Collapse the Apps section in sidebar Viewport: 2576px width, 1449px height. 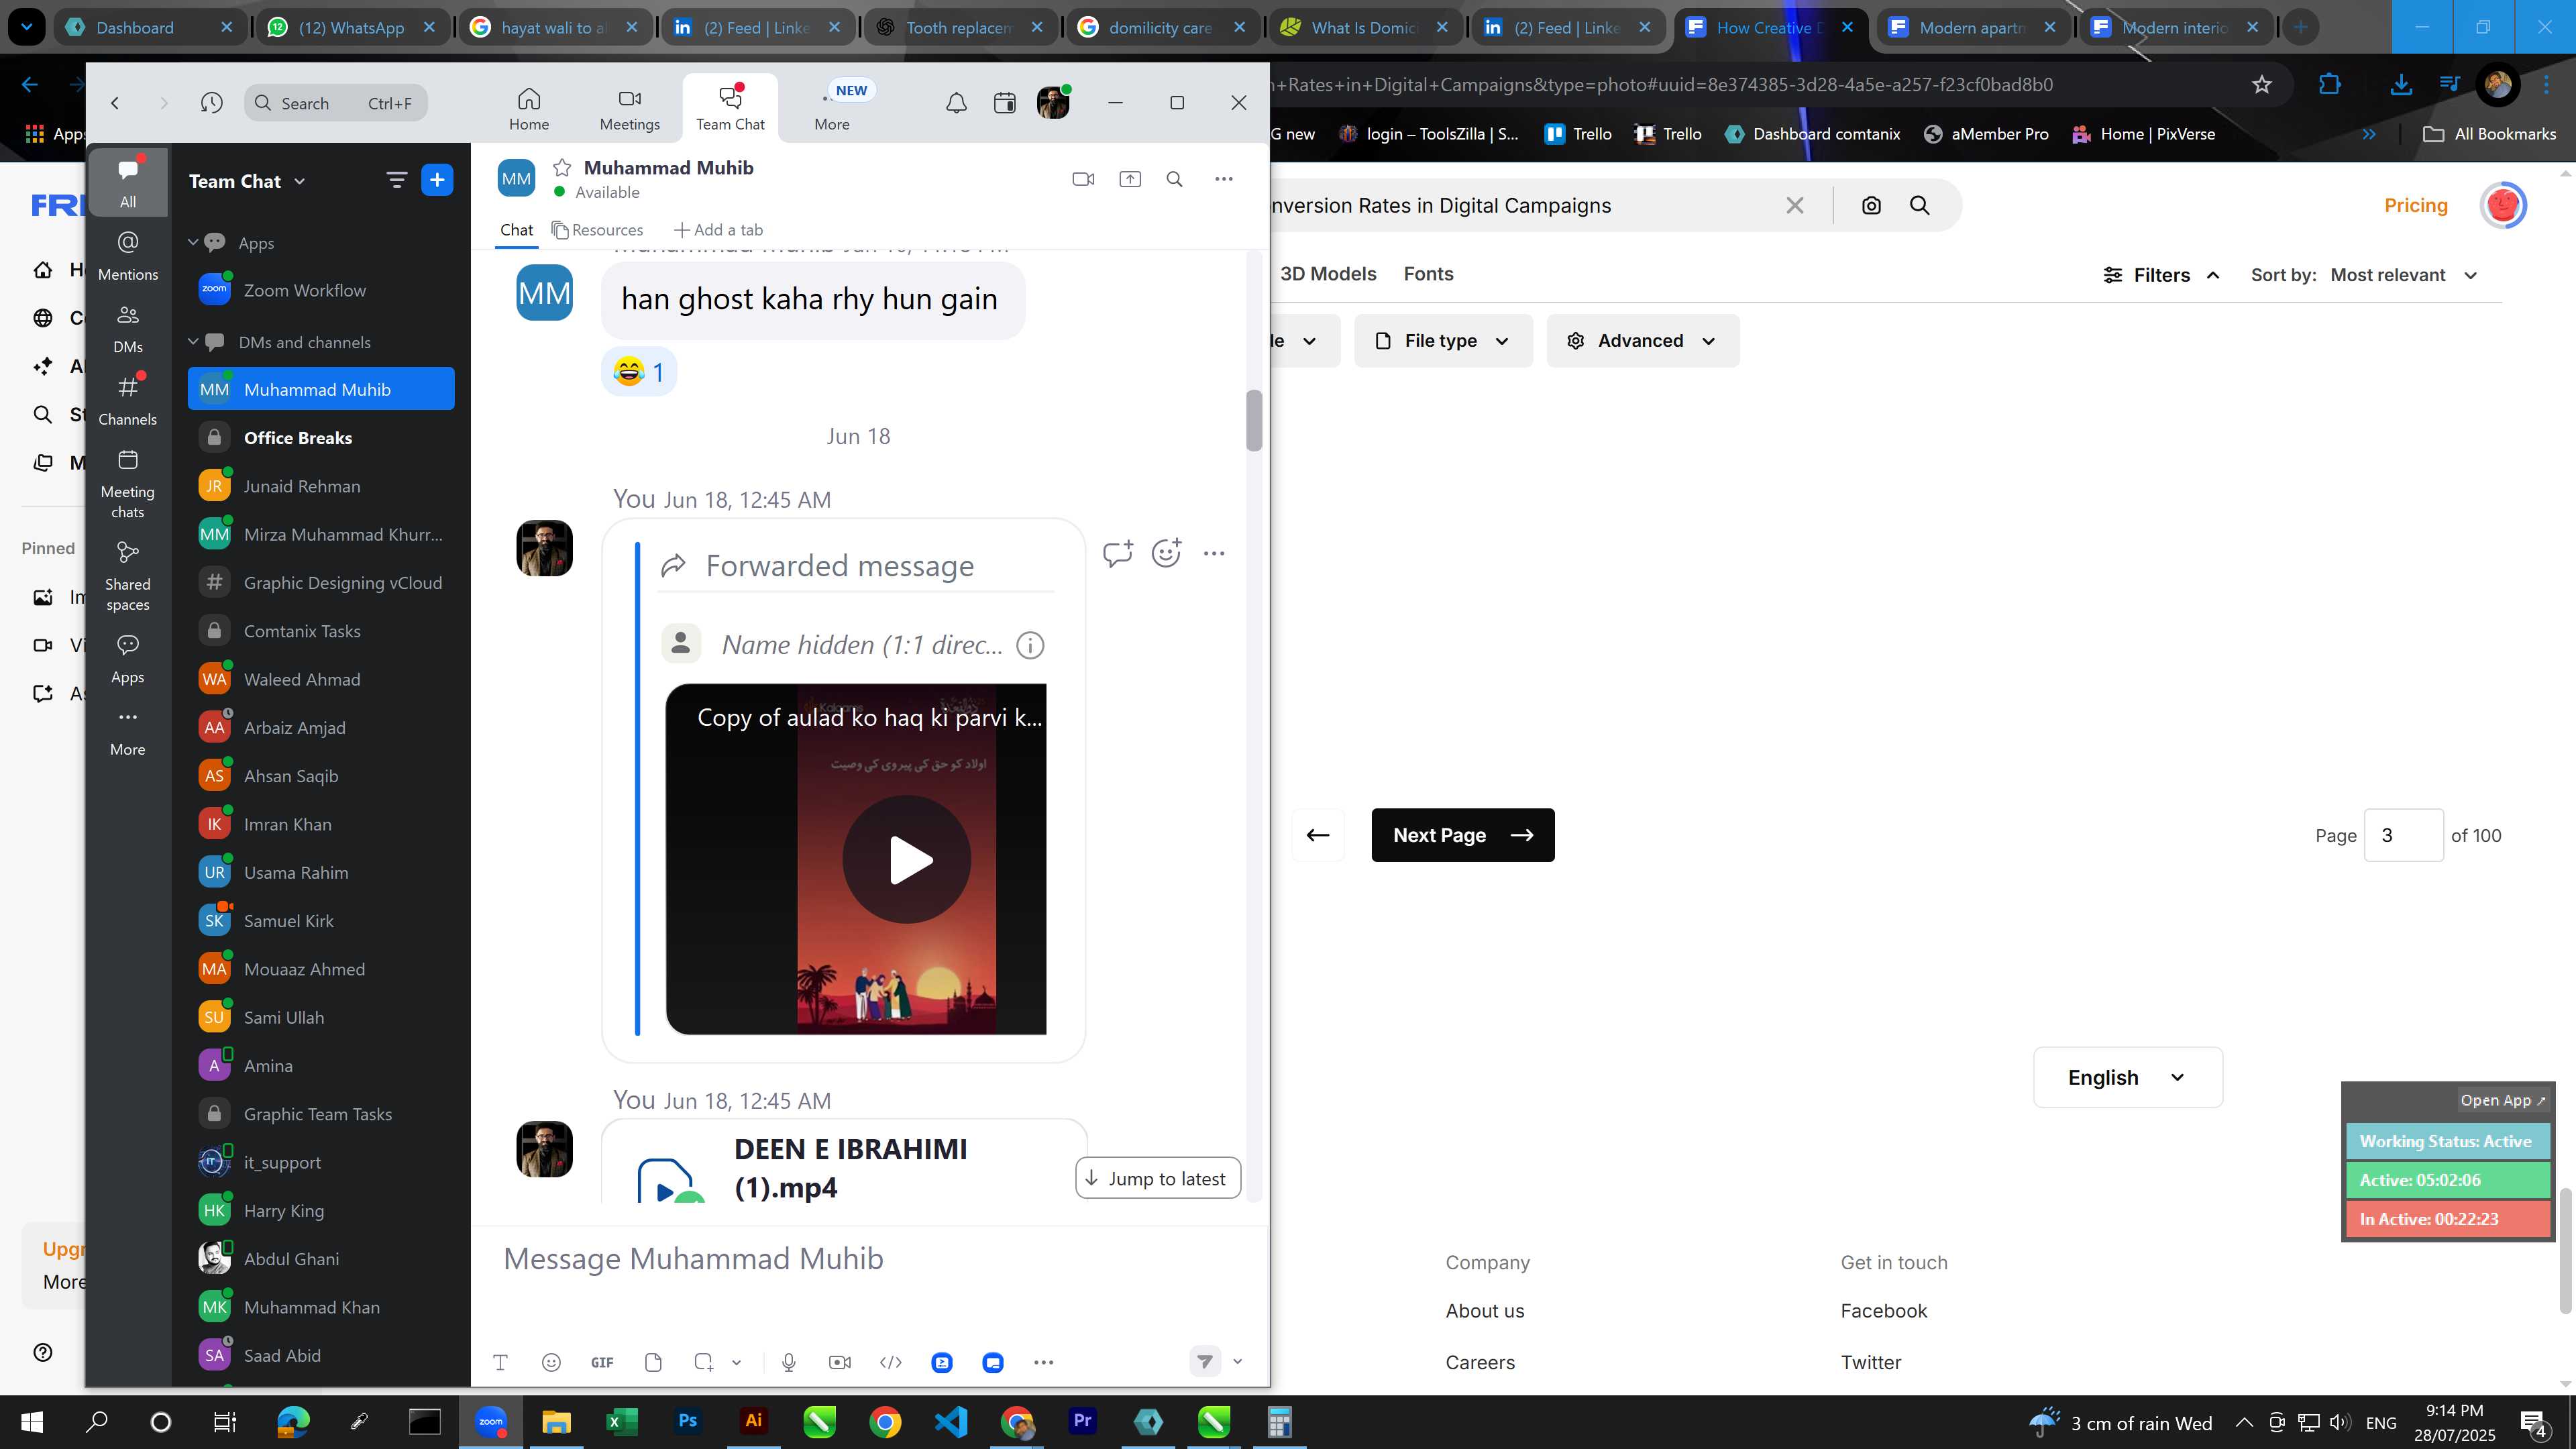click(193, 242)
